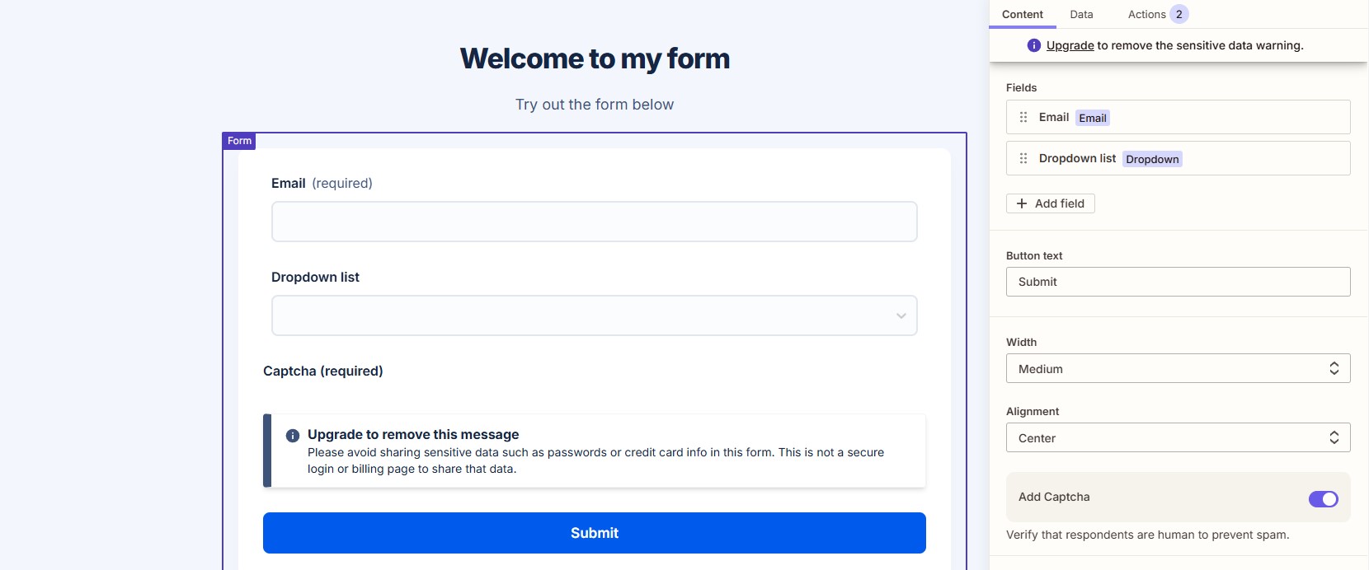Click the plus icon on Add field

1021,203
